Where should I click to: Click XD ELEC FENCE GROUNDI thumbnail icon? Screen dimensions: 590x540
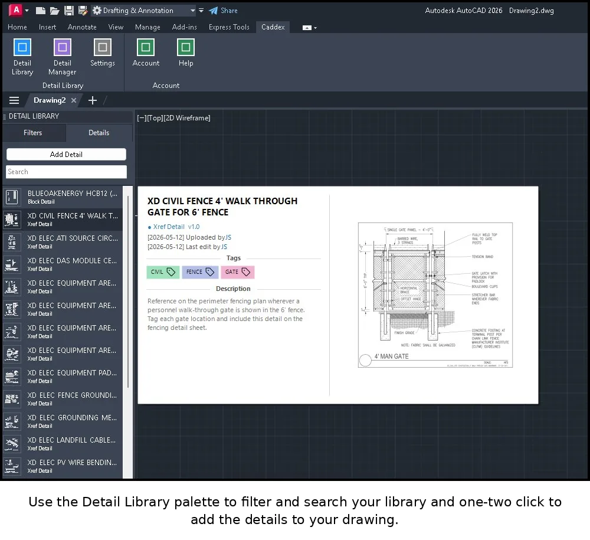point(12,399)
